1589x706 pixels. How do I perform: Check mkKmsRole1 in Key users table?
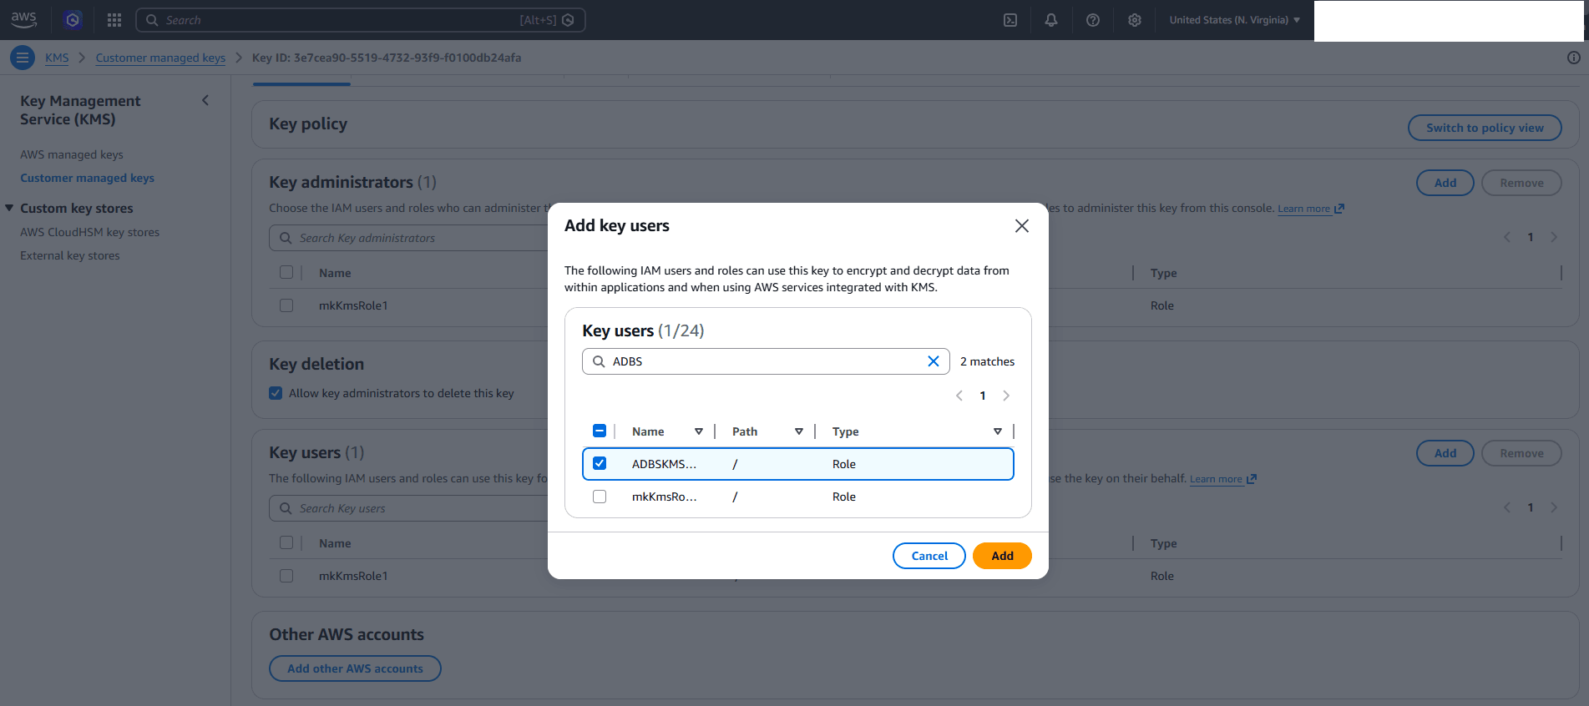(286, 576)
